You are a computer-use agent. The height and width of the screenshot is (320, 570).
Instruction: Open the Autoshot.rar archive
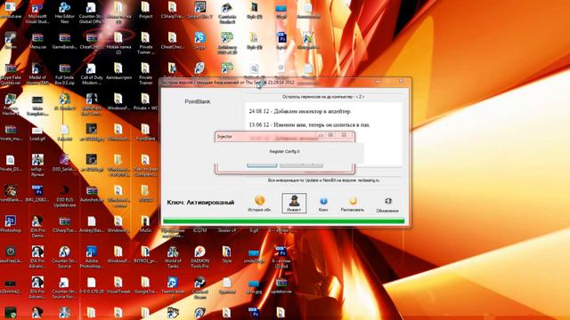tap(91, 195)
